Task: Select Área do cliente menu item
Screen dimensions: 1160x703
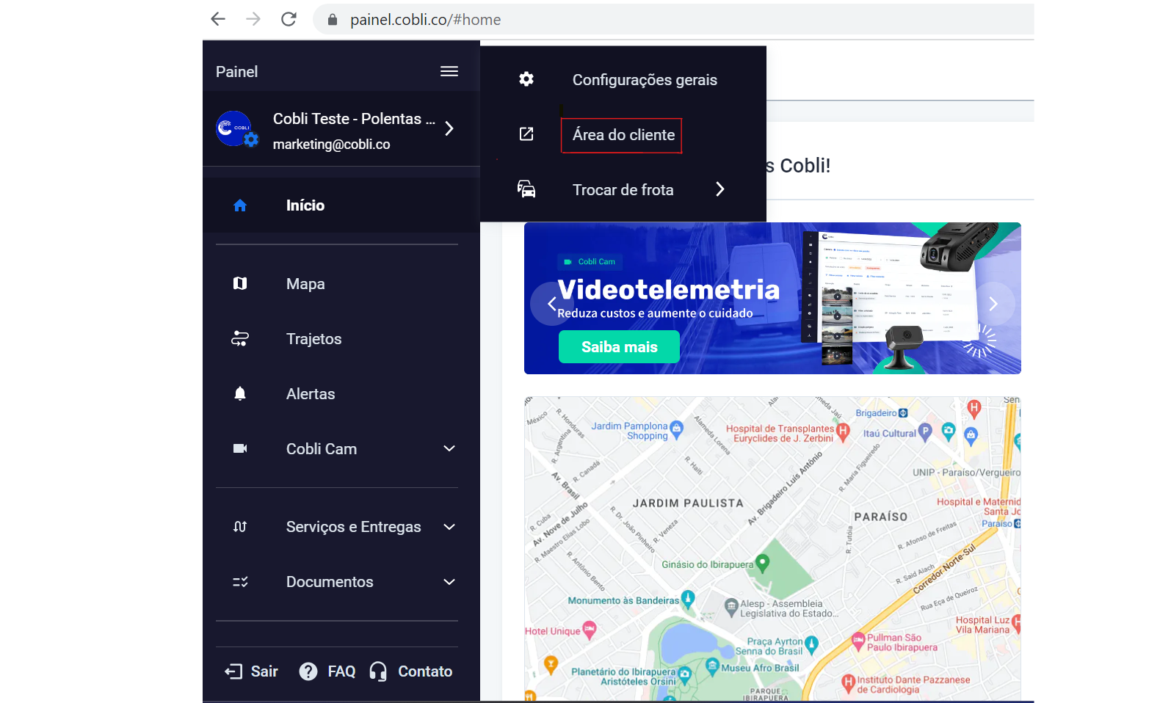Action: pyautogui.click(x=623, y=135)
